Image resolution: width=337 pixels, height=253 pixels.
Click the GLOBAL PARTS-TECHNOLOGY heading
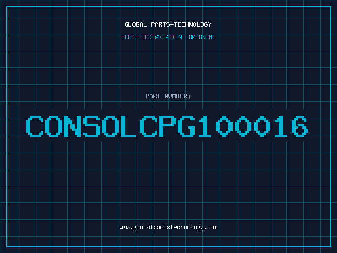tap(168, 24)
